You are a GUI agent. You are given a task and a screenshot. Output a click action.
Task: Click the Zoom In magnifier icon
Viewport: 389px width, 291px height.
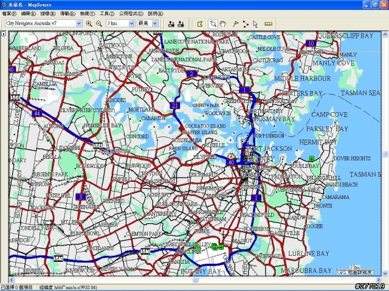[x=89, y=24]
